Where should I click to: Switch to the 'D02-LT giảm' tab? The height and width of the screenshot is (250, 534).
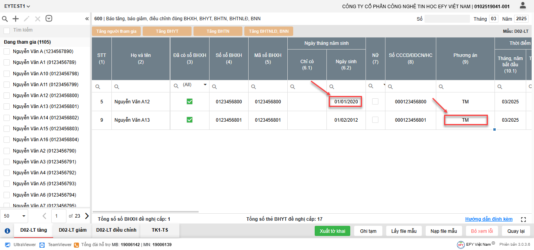point(73,230)
